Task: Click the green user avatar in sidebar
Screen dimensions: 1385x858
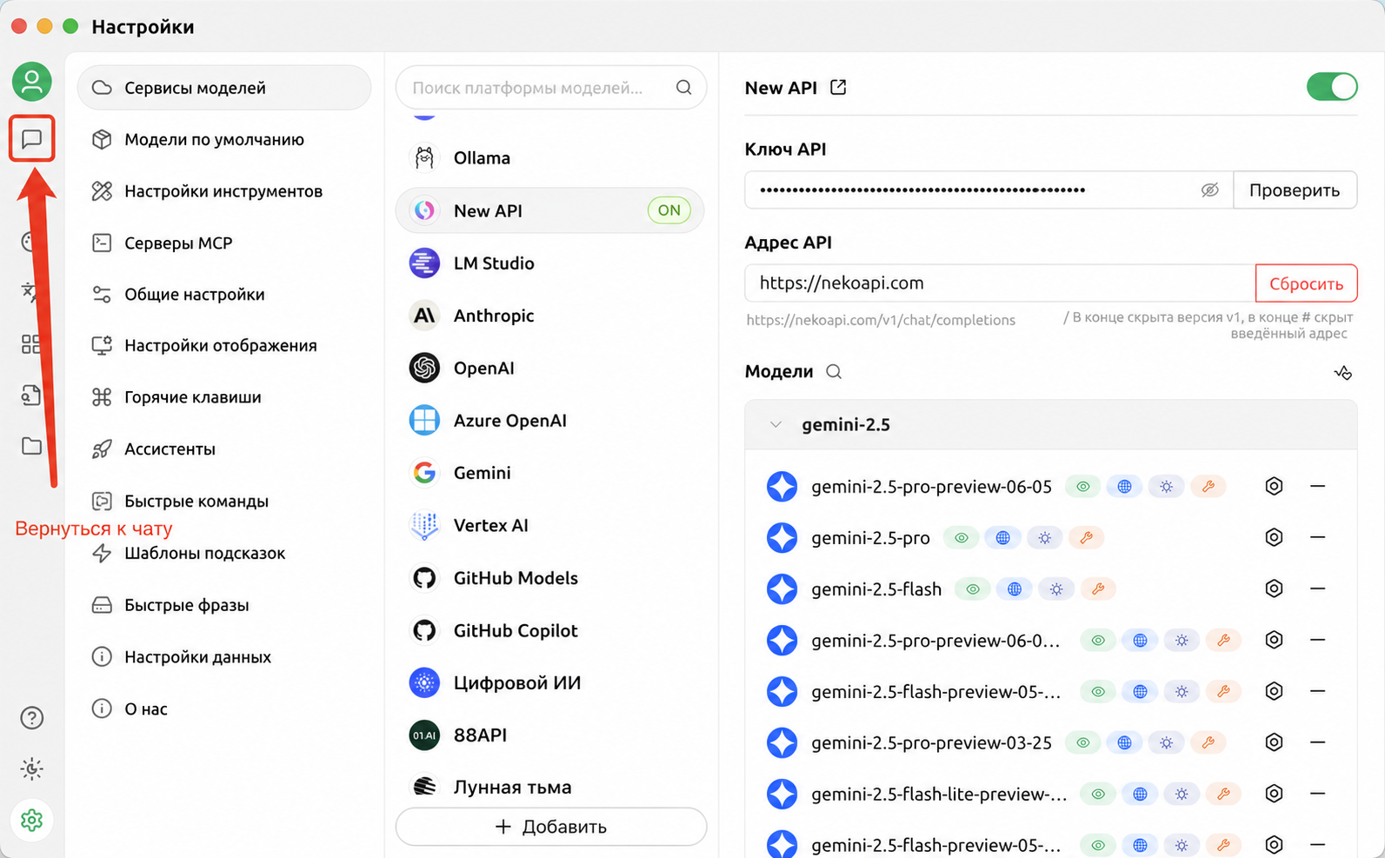Action: (x=31, y=82)
